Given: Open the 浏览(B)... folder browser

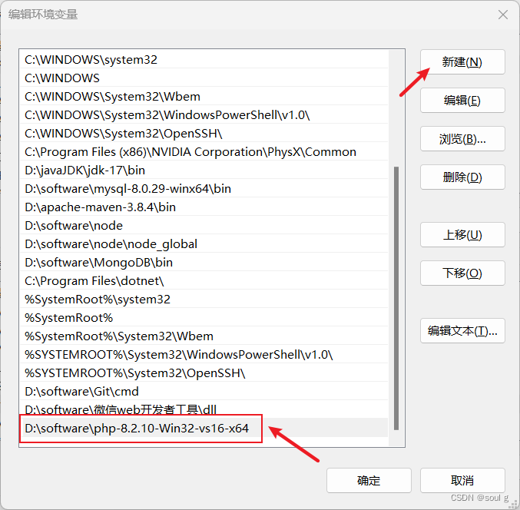Looking at the screenshot, I should click(x=462, y=138).
